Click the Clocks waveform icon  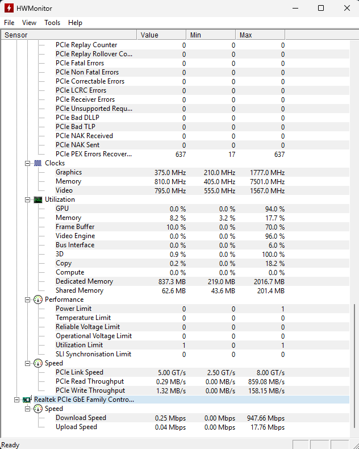click(x=38, y=163)
